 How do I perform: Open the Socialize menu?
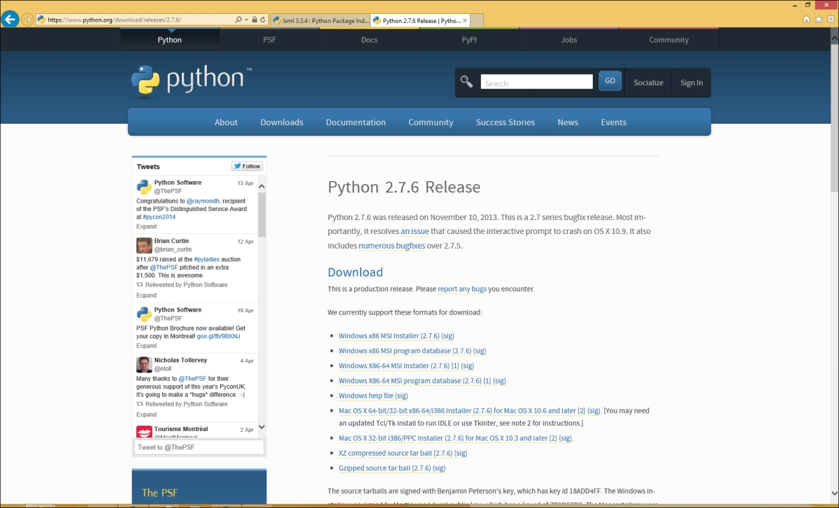click(648, 82)
